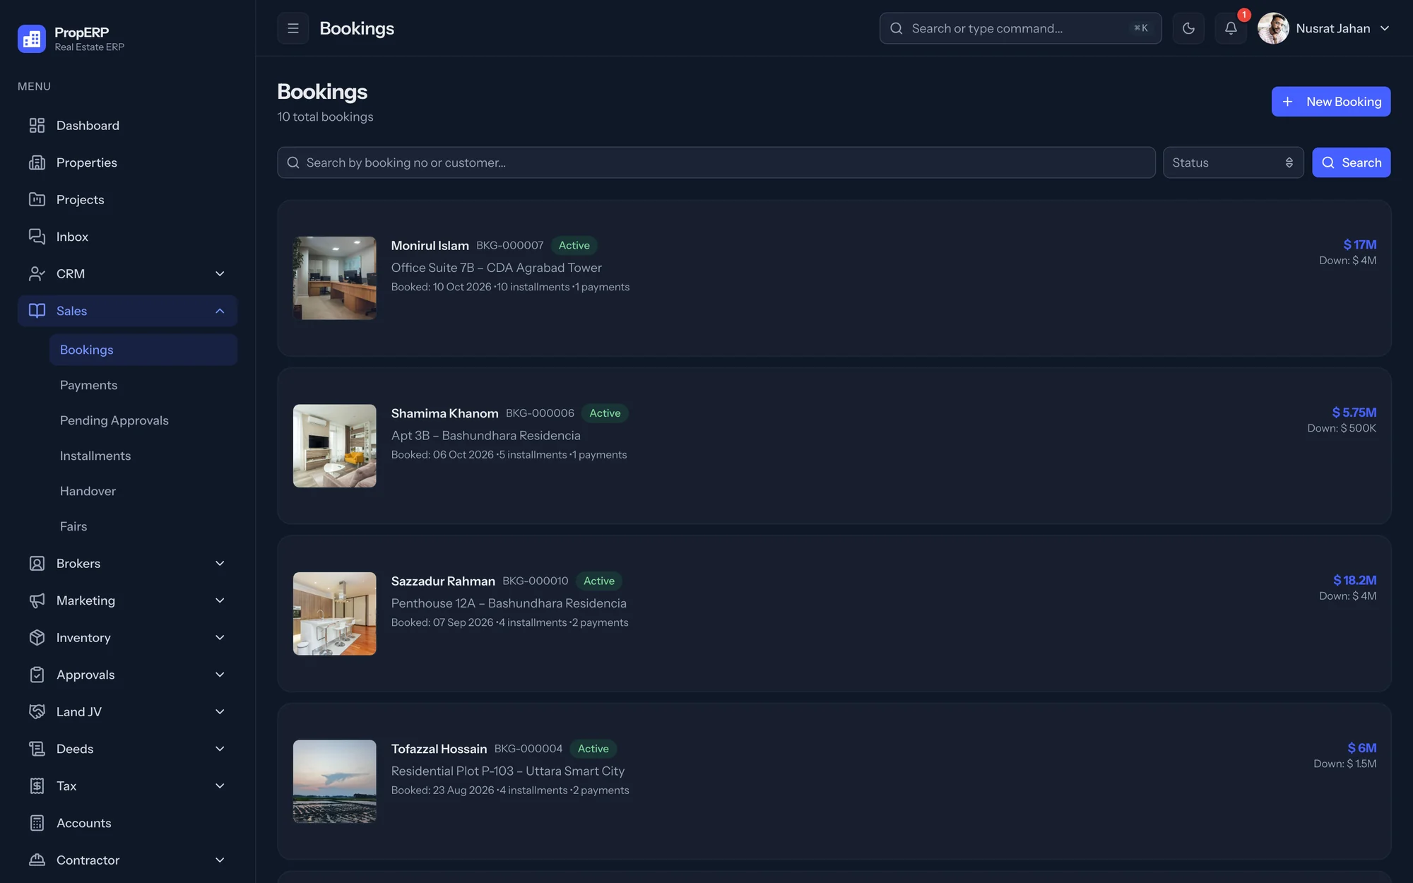Click the New Booking button
1413x883 pixels.
coord(1331,102)
